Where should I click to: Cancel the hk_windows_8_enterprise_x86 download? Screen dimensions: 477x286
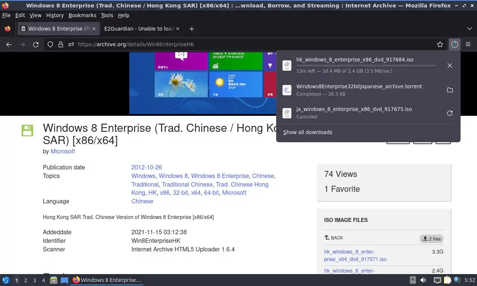click(450, 66)
